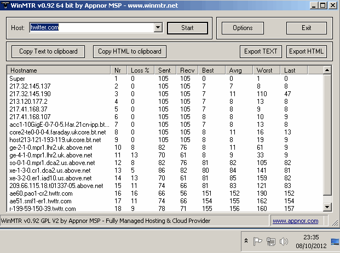Select the 217.32.145.190 row

(x=165, y=93)
